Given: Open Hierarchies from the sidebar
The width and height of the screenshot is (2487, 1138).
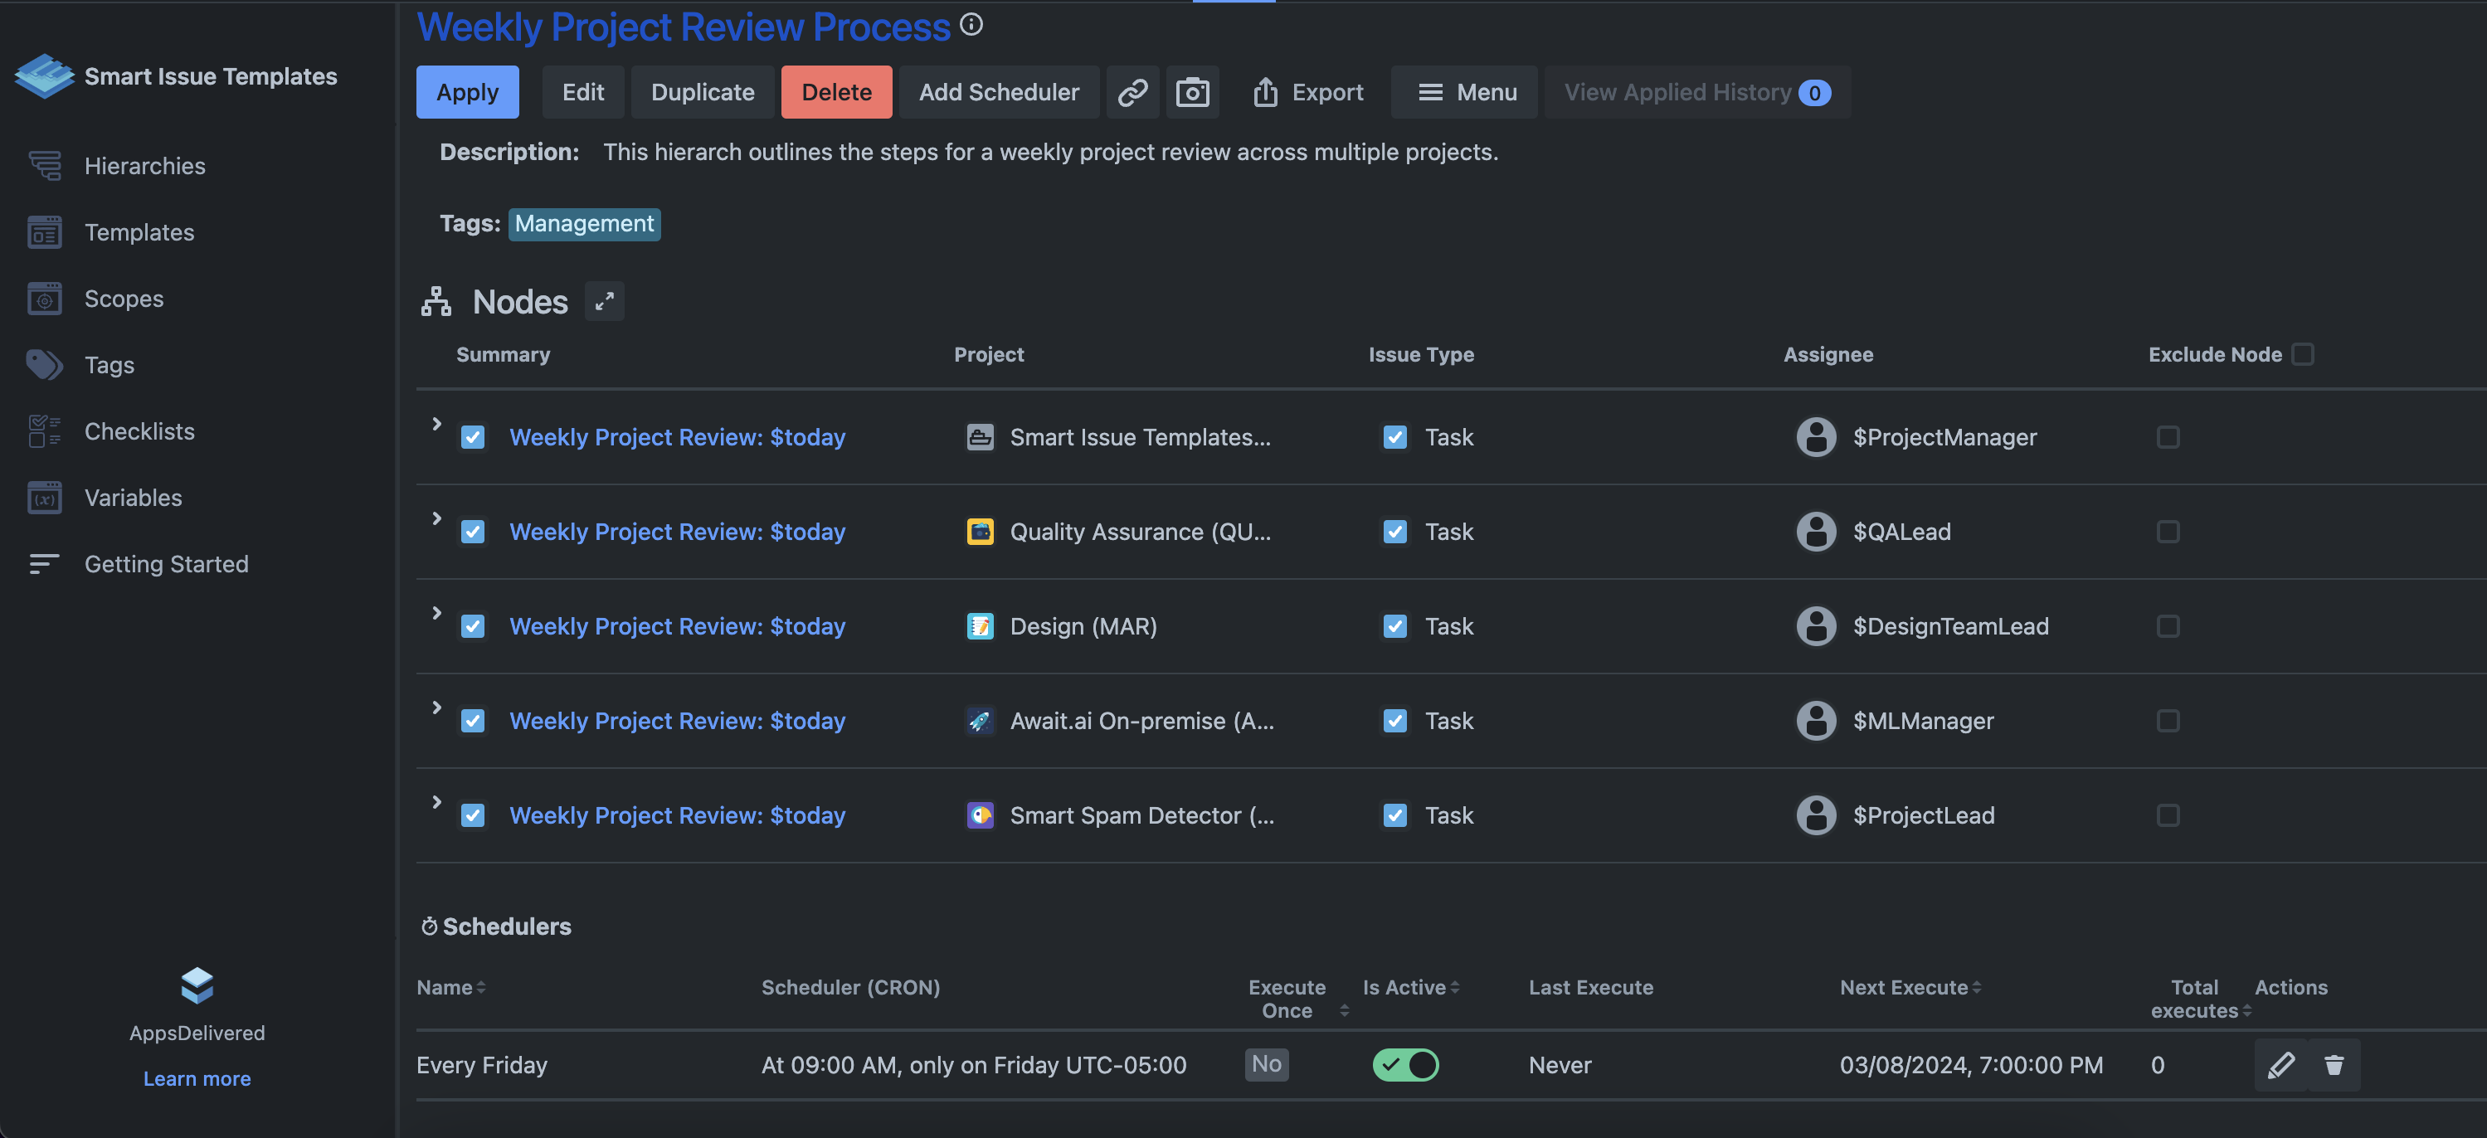Looking at the screenshot, I should point(145,166).
